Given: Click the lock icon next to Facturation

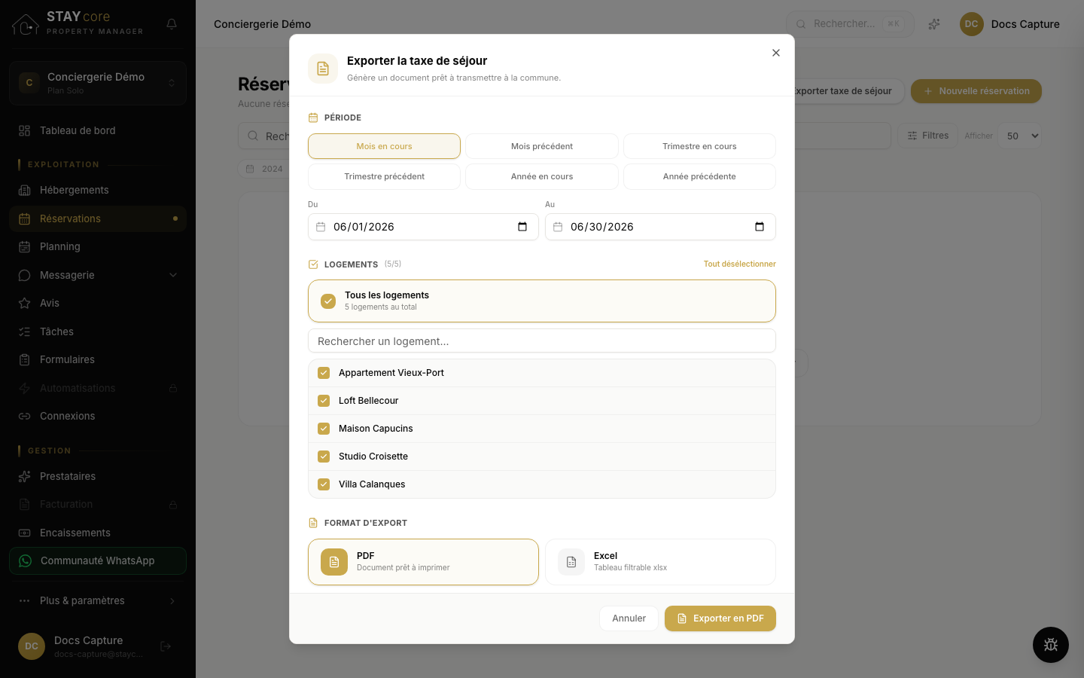Looking at the screenshot, I should (x=173, y=505).
